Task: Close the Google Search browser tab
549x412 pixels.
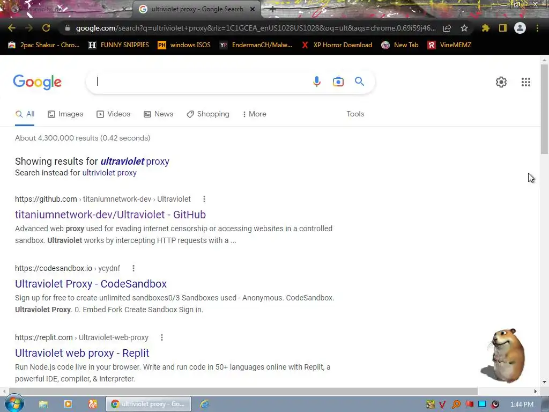Action: [x=253, y=10]
